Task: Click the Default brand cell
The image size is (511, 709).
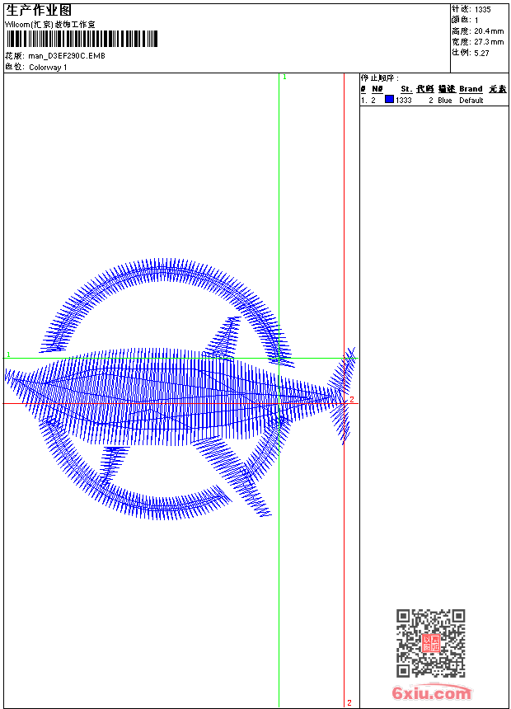Action: (471, 101)
